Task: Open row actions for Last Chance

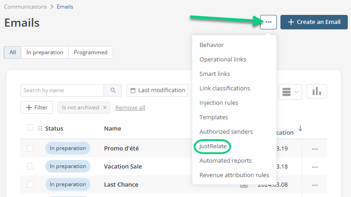Action: [x=315, y=185]
